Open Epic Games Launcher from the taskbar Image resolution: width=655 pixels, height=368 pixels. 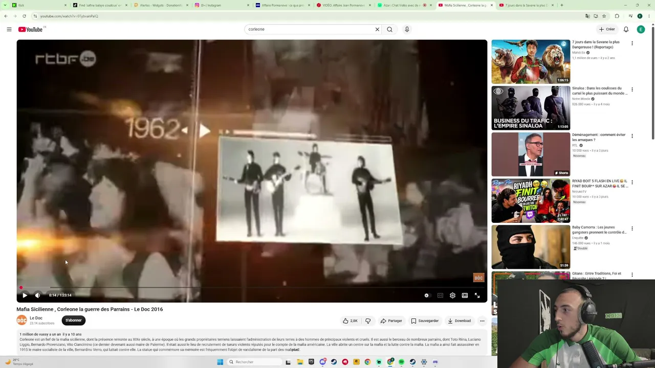click(x=311, y=362)
